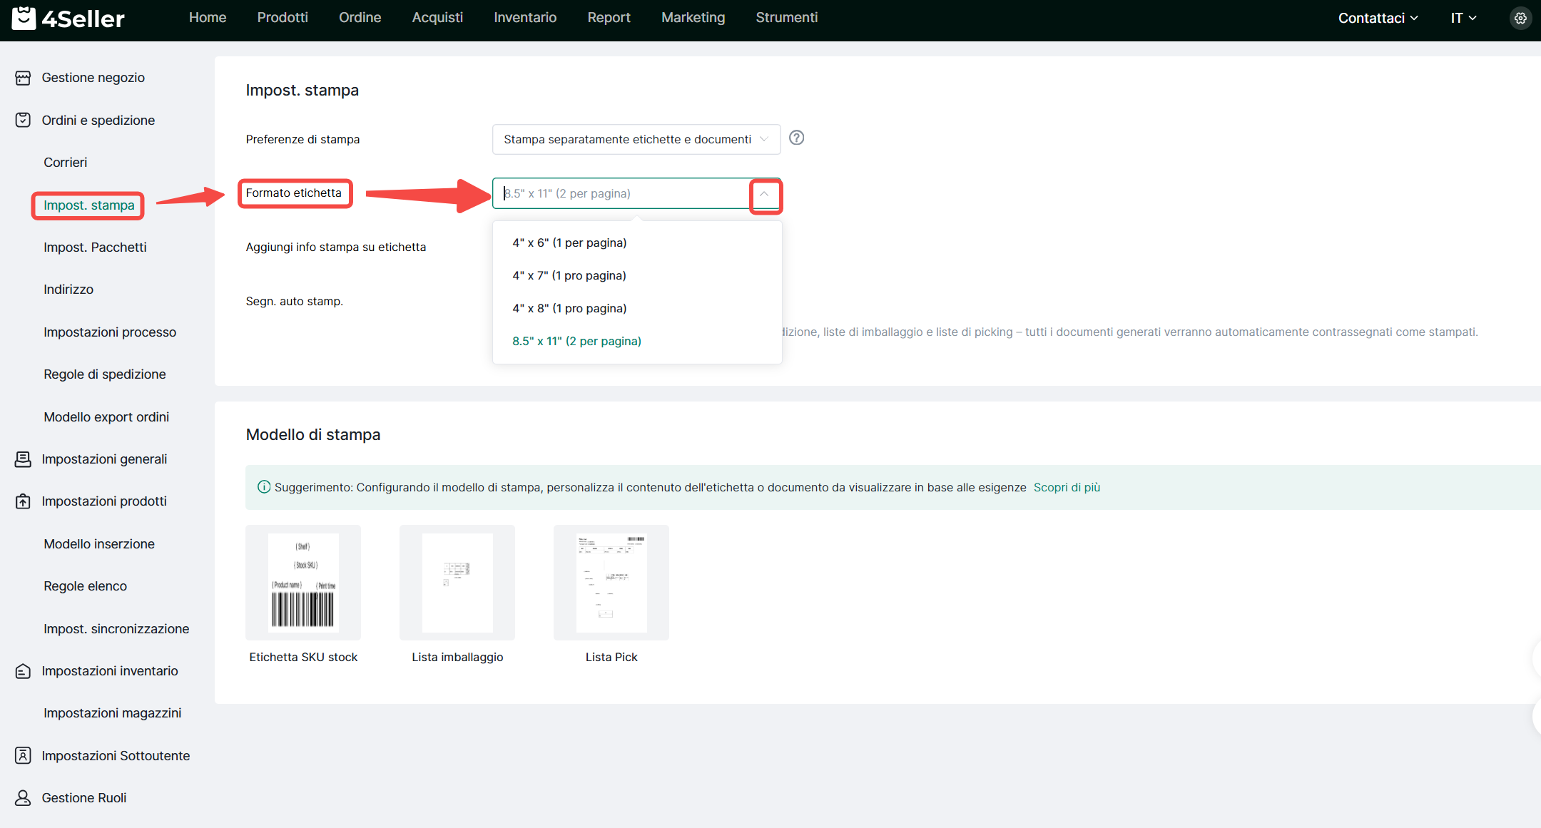This screenshot has width=1541, height=828.
Task: Go to Regole di spedizione in the sidebar
Action: click(x=104, y=374)
